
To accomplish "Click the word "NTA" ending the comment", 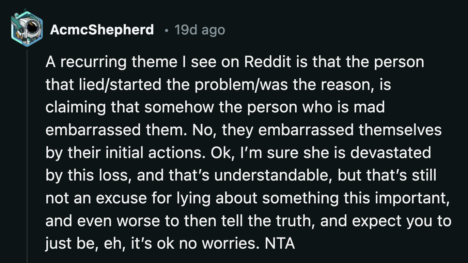I will tap(280, 244).
